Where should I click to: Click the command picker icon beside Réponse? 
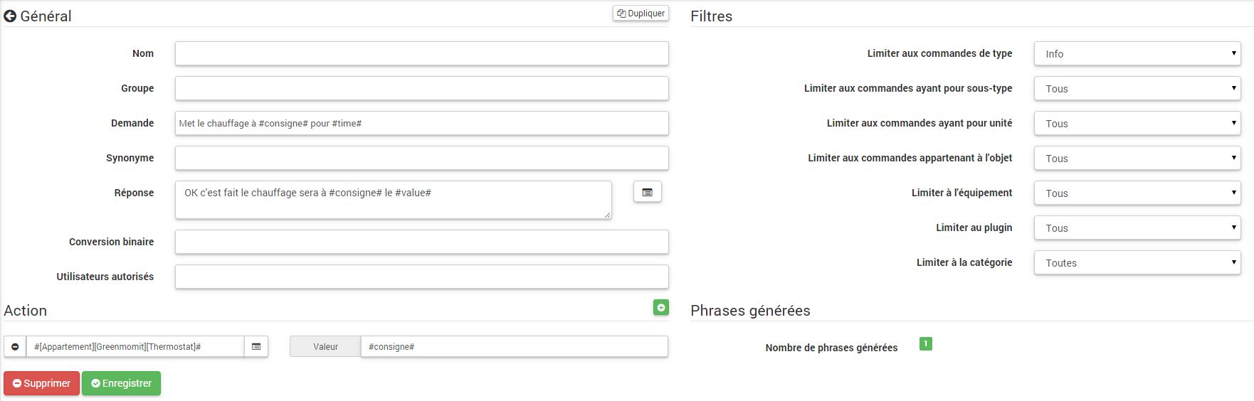pyautogui.click(x=647, y=192)
